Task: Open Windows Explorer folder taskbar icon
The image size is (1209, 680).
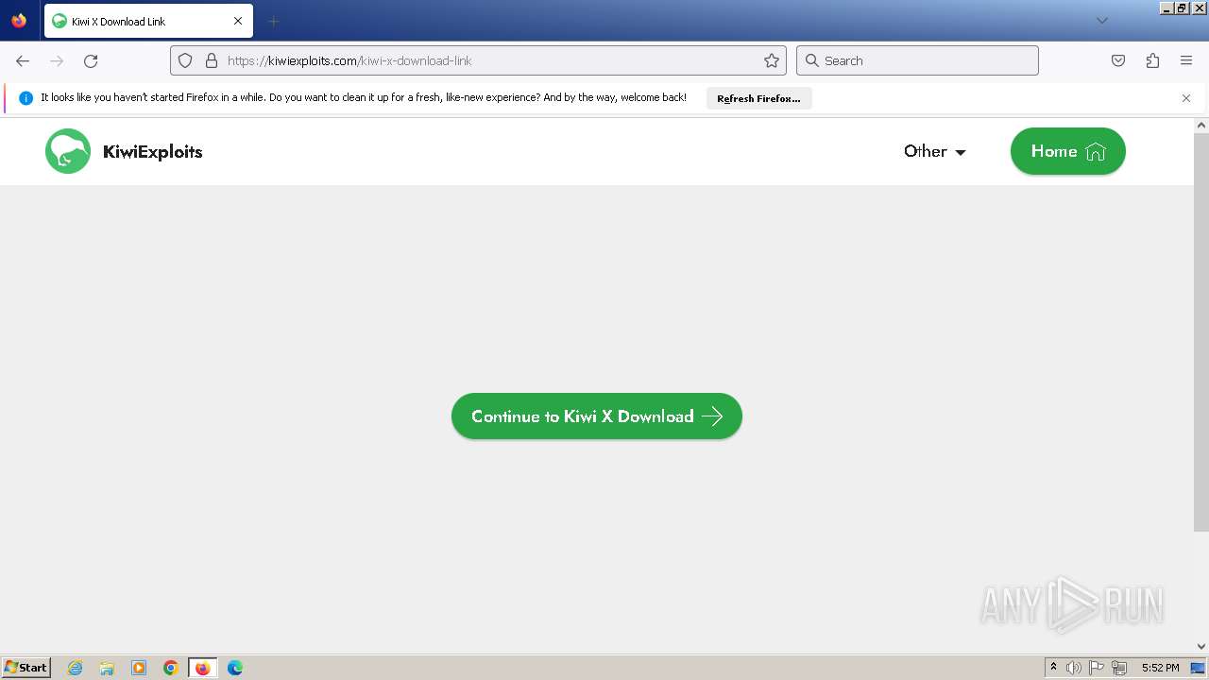Action: pos(107,668)
